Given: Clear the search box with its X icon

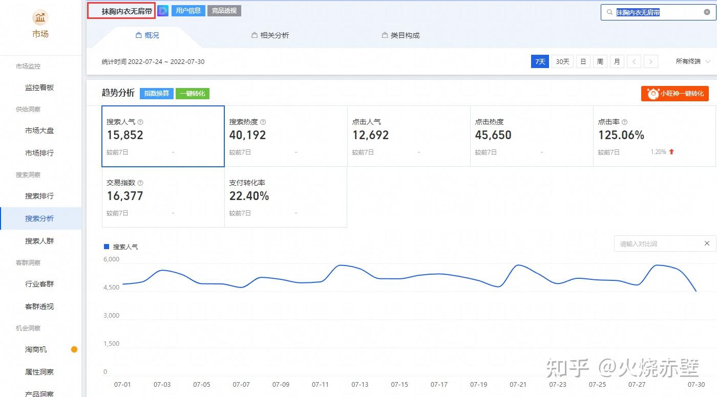Looking at the screenshot, I should [x=707, y=12].
